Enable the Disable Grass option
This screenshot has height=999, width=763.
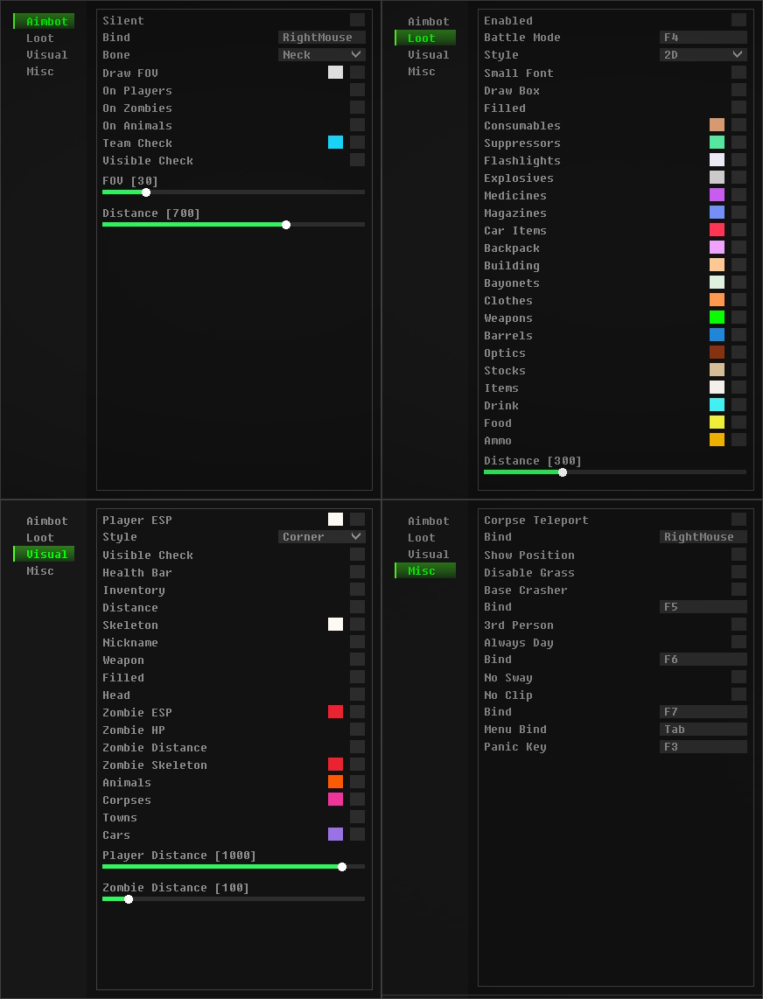click(x=738, y=572)
